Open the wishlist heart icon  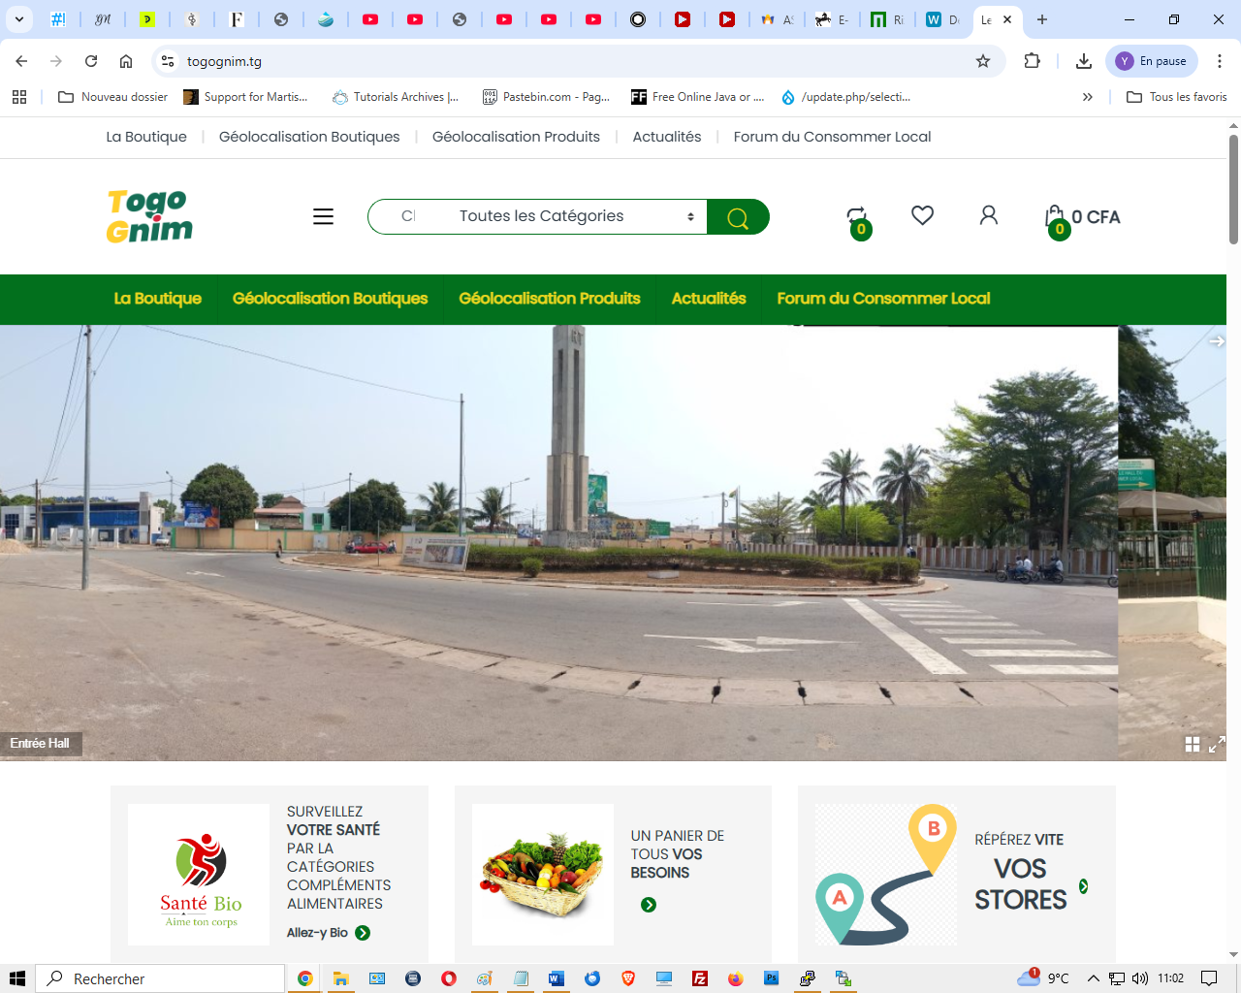coord(922,215)
